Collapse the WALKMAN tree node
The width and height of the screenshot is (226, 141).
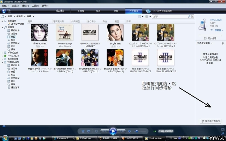(2, 62)
